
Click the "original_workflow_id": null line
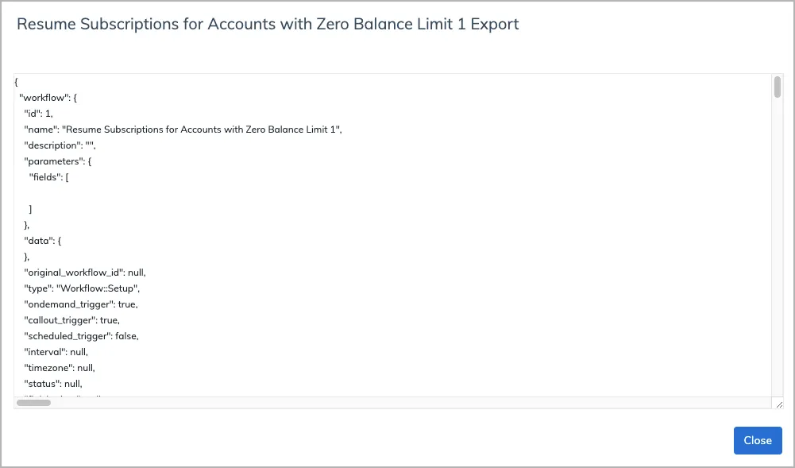[x=85, y=273]
